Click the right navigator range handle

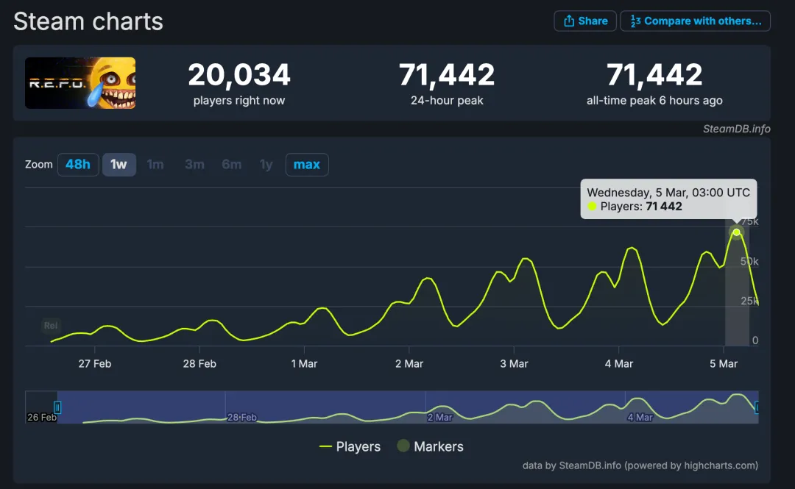(x=757, y=407)
